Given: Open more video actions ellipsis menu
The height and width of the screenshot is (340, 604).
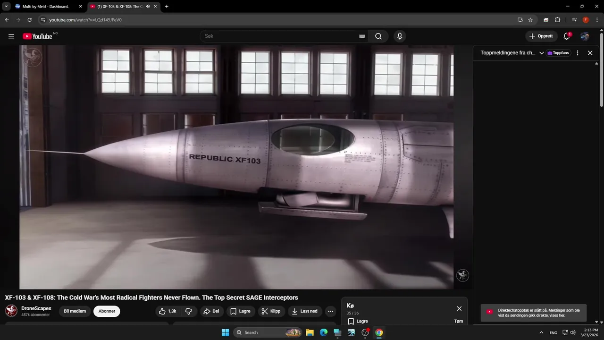Looking at the screenshot, I should (330, 311).
